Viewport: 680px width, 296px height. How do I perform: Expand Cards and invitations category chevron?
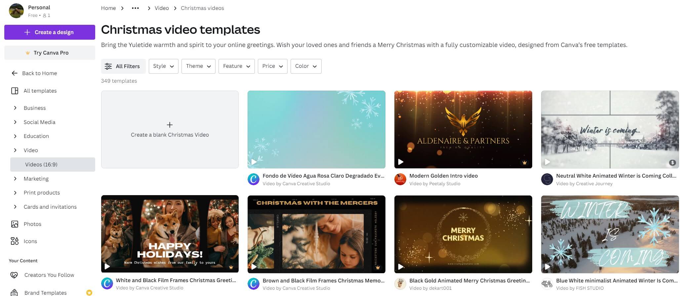click(15, 207)
